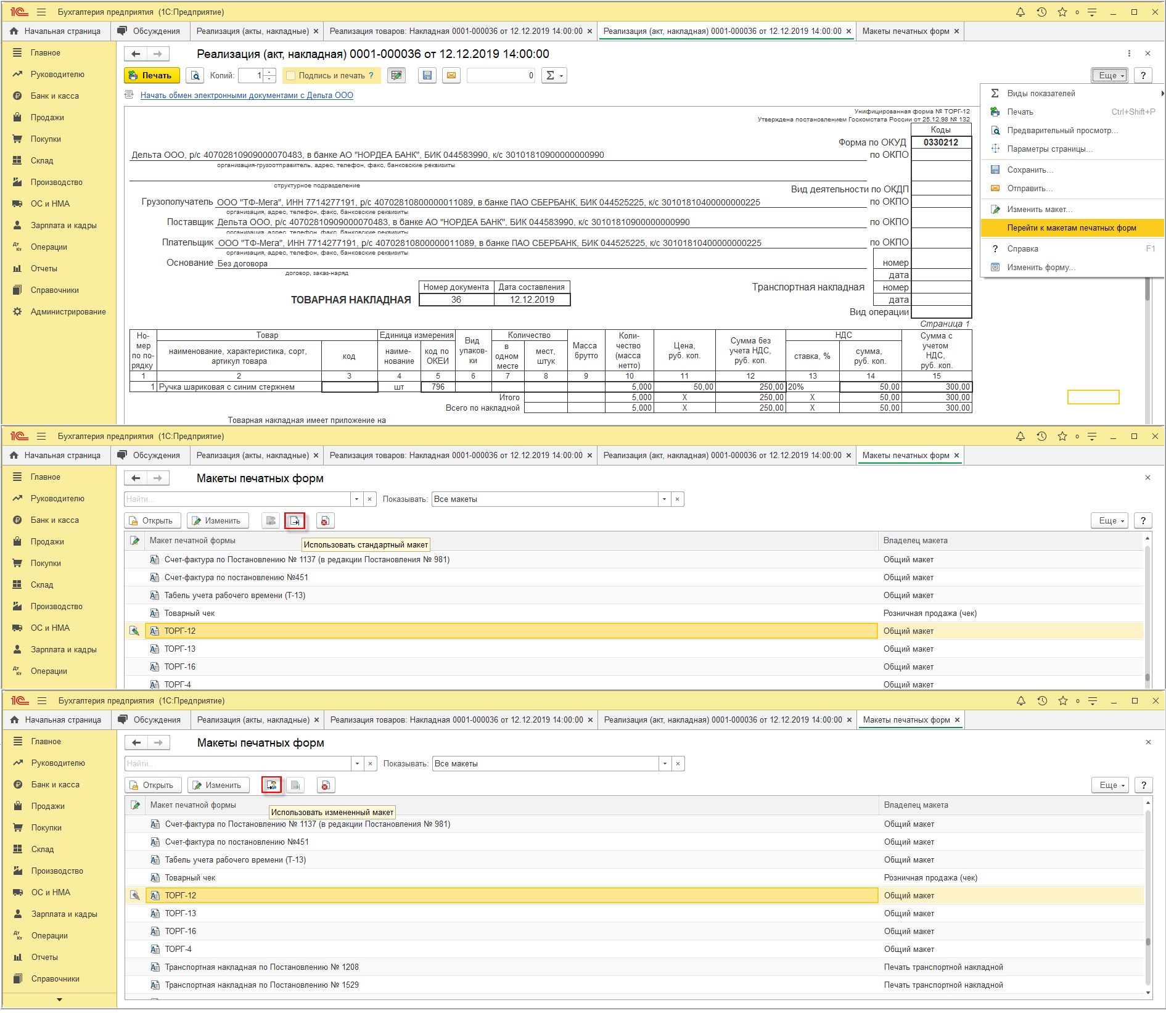Viewport: 1166px width, 1013px height.
Task: Open Производство in top window sidebar
Action: (59, 182)
